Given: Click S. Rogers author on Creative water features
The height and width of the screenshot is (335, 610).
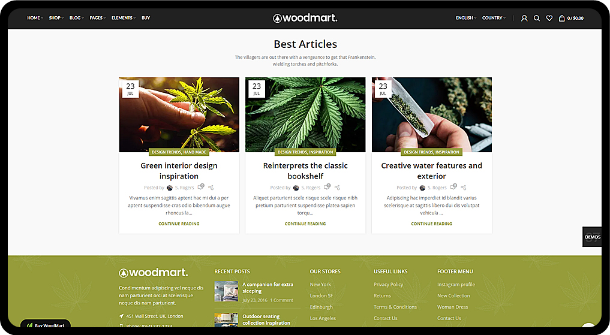Looking at the screenshot, I should pyautogui.click(x=437, y=188).
